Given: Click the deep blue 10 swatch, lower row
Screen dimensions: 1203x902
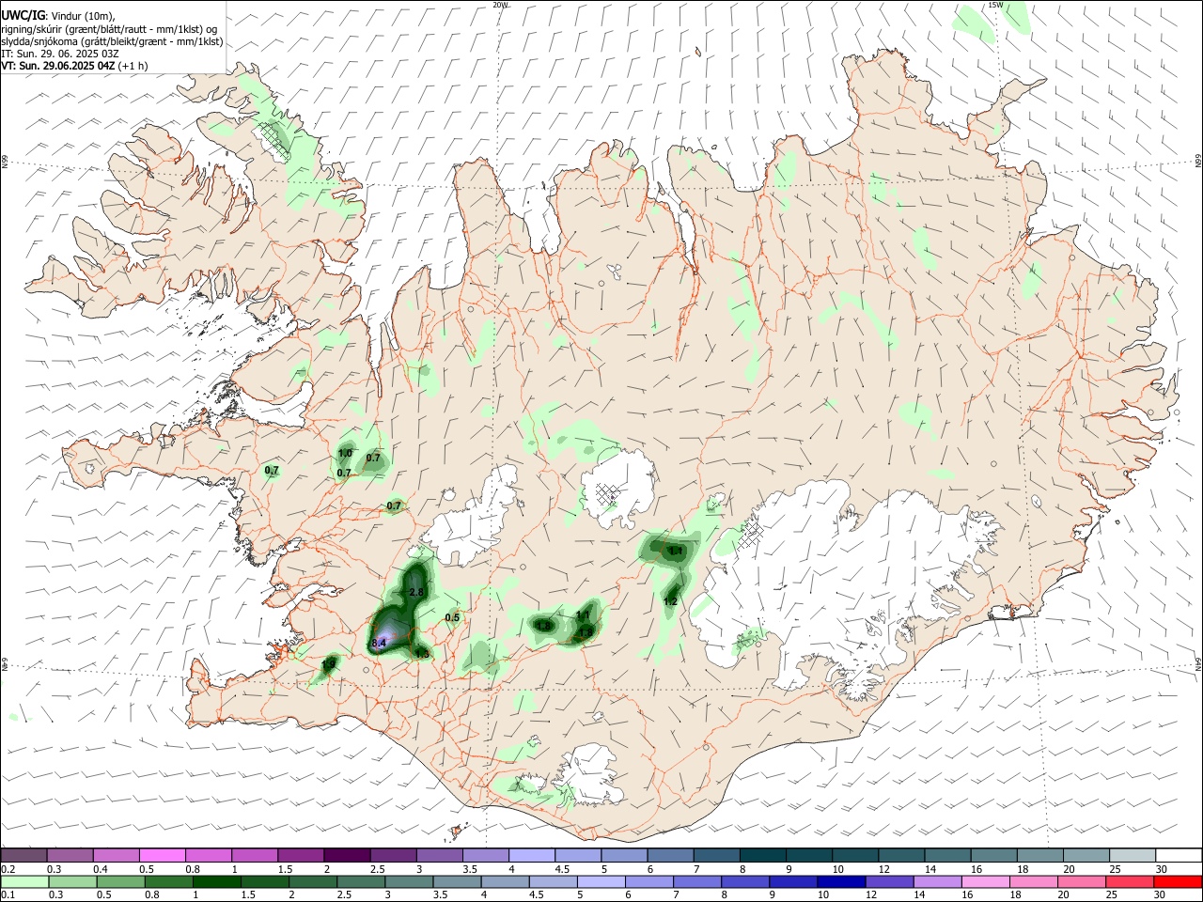Looking at the screenshot, I should pyautogui.click(x=840, y=881).
